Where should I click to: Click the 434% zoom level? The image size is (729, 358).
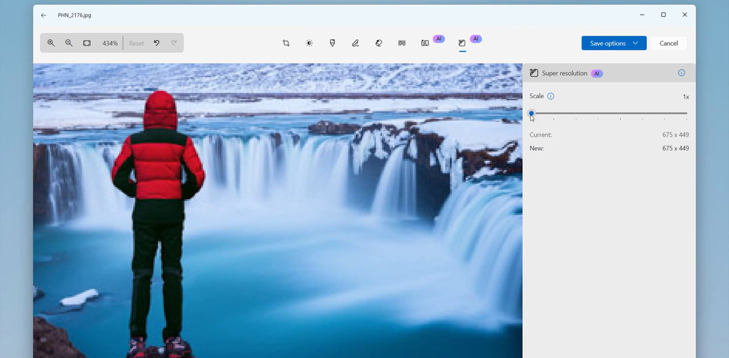click(x=110, y=43)
